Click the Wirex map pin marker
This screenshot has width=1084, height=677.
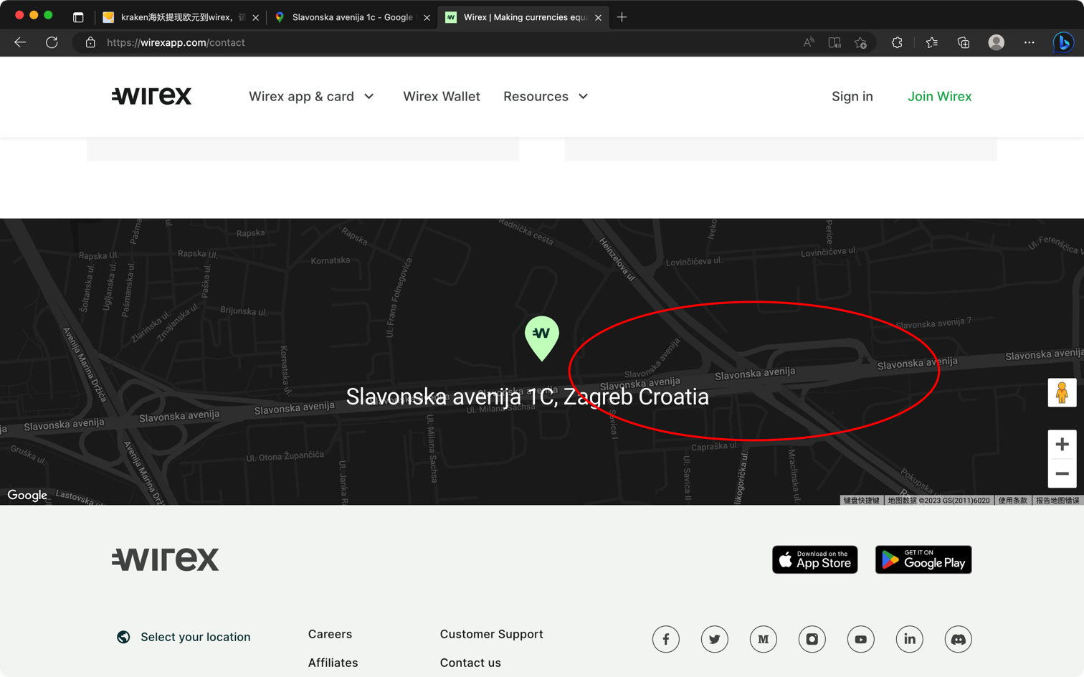[542, 338]
